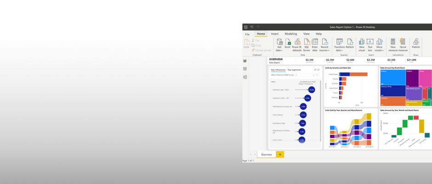Select the Home ribbon tab

click(261, 34)
